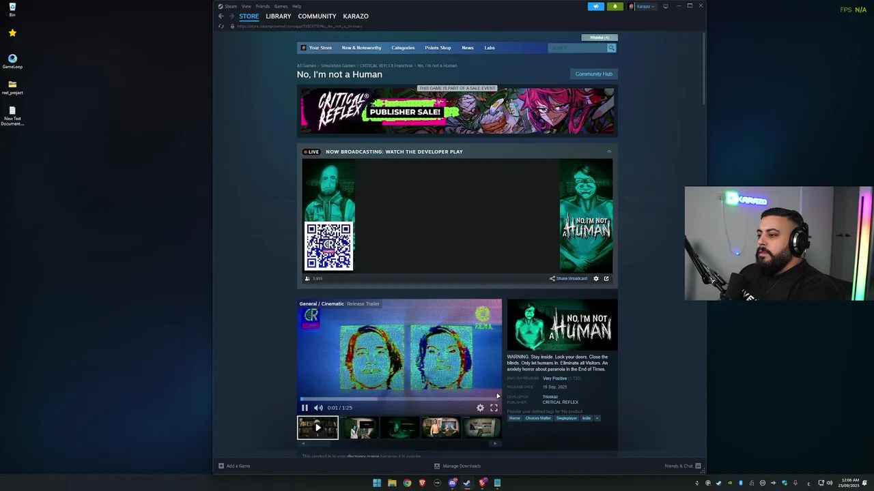Open the Steam menu in menu bar
Image resolution: width=874 pixels, height=491 pixels.
(x=231, y=6)
